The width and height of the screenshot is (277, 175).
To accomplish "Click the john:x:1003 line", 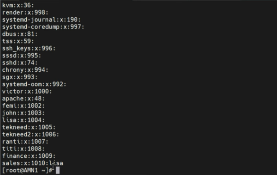I will coord(23,113).
